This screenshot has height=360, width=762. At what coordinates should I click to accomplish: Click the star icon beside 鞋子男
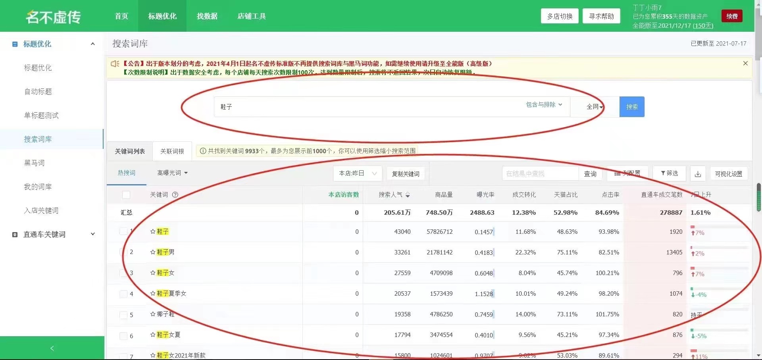coord(153,252)
